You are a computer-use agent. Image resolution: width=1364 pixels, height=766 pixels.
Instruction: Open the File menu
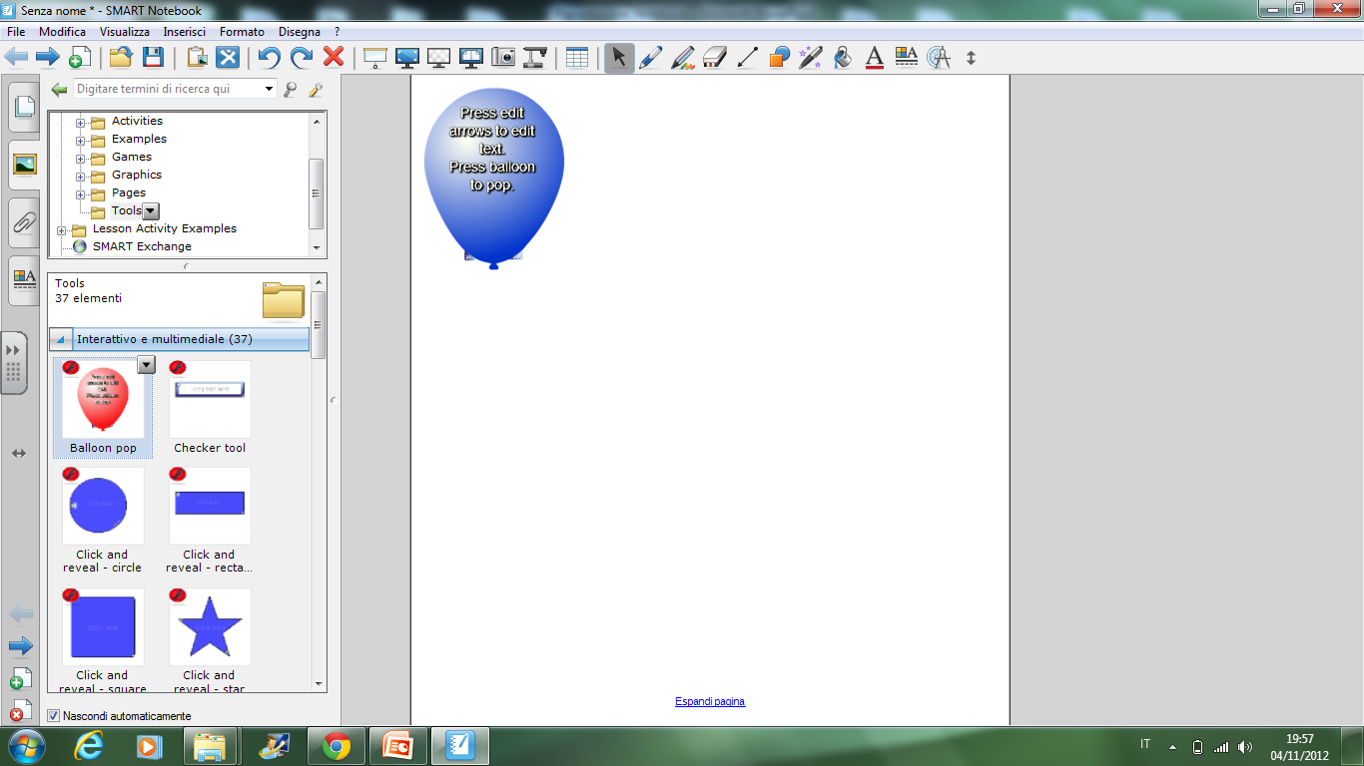point(16,32)
